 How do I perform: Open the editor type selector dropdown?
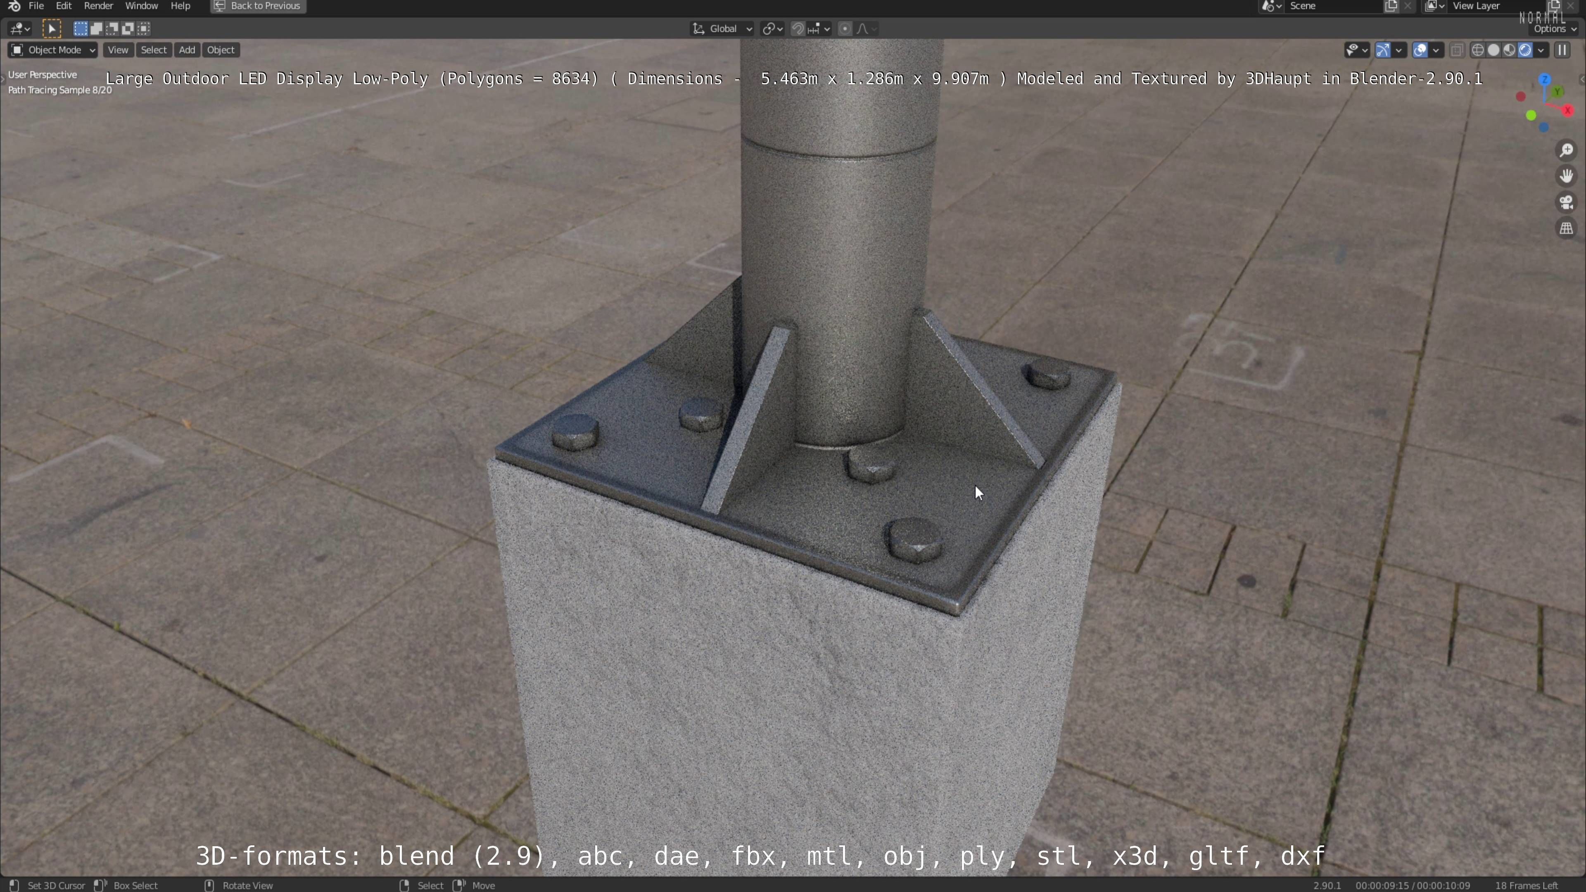click(20, 28)
